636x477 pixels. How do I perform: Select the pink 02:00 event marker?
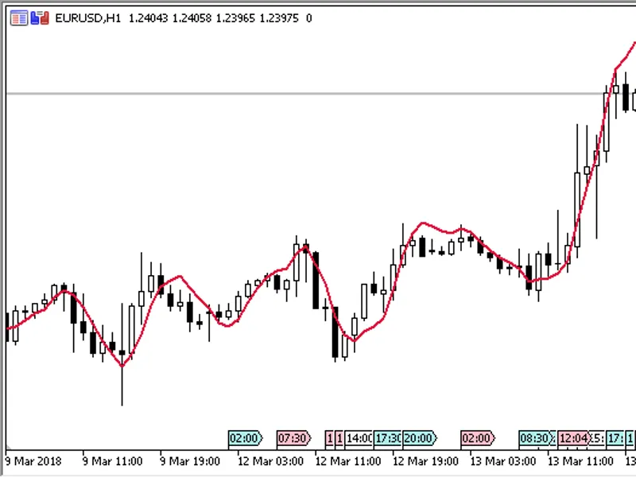point(479,438)
